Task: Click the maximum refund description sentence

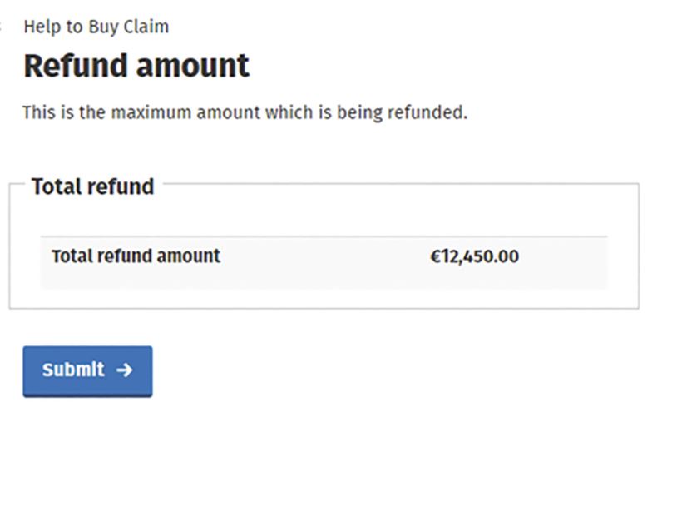Action: click(x=245, y=112)
